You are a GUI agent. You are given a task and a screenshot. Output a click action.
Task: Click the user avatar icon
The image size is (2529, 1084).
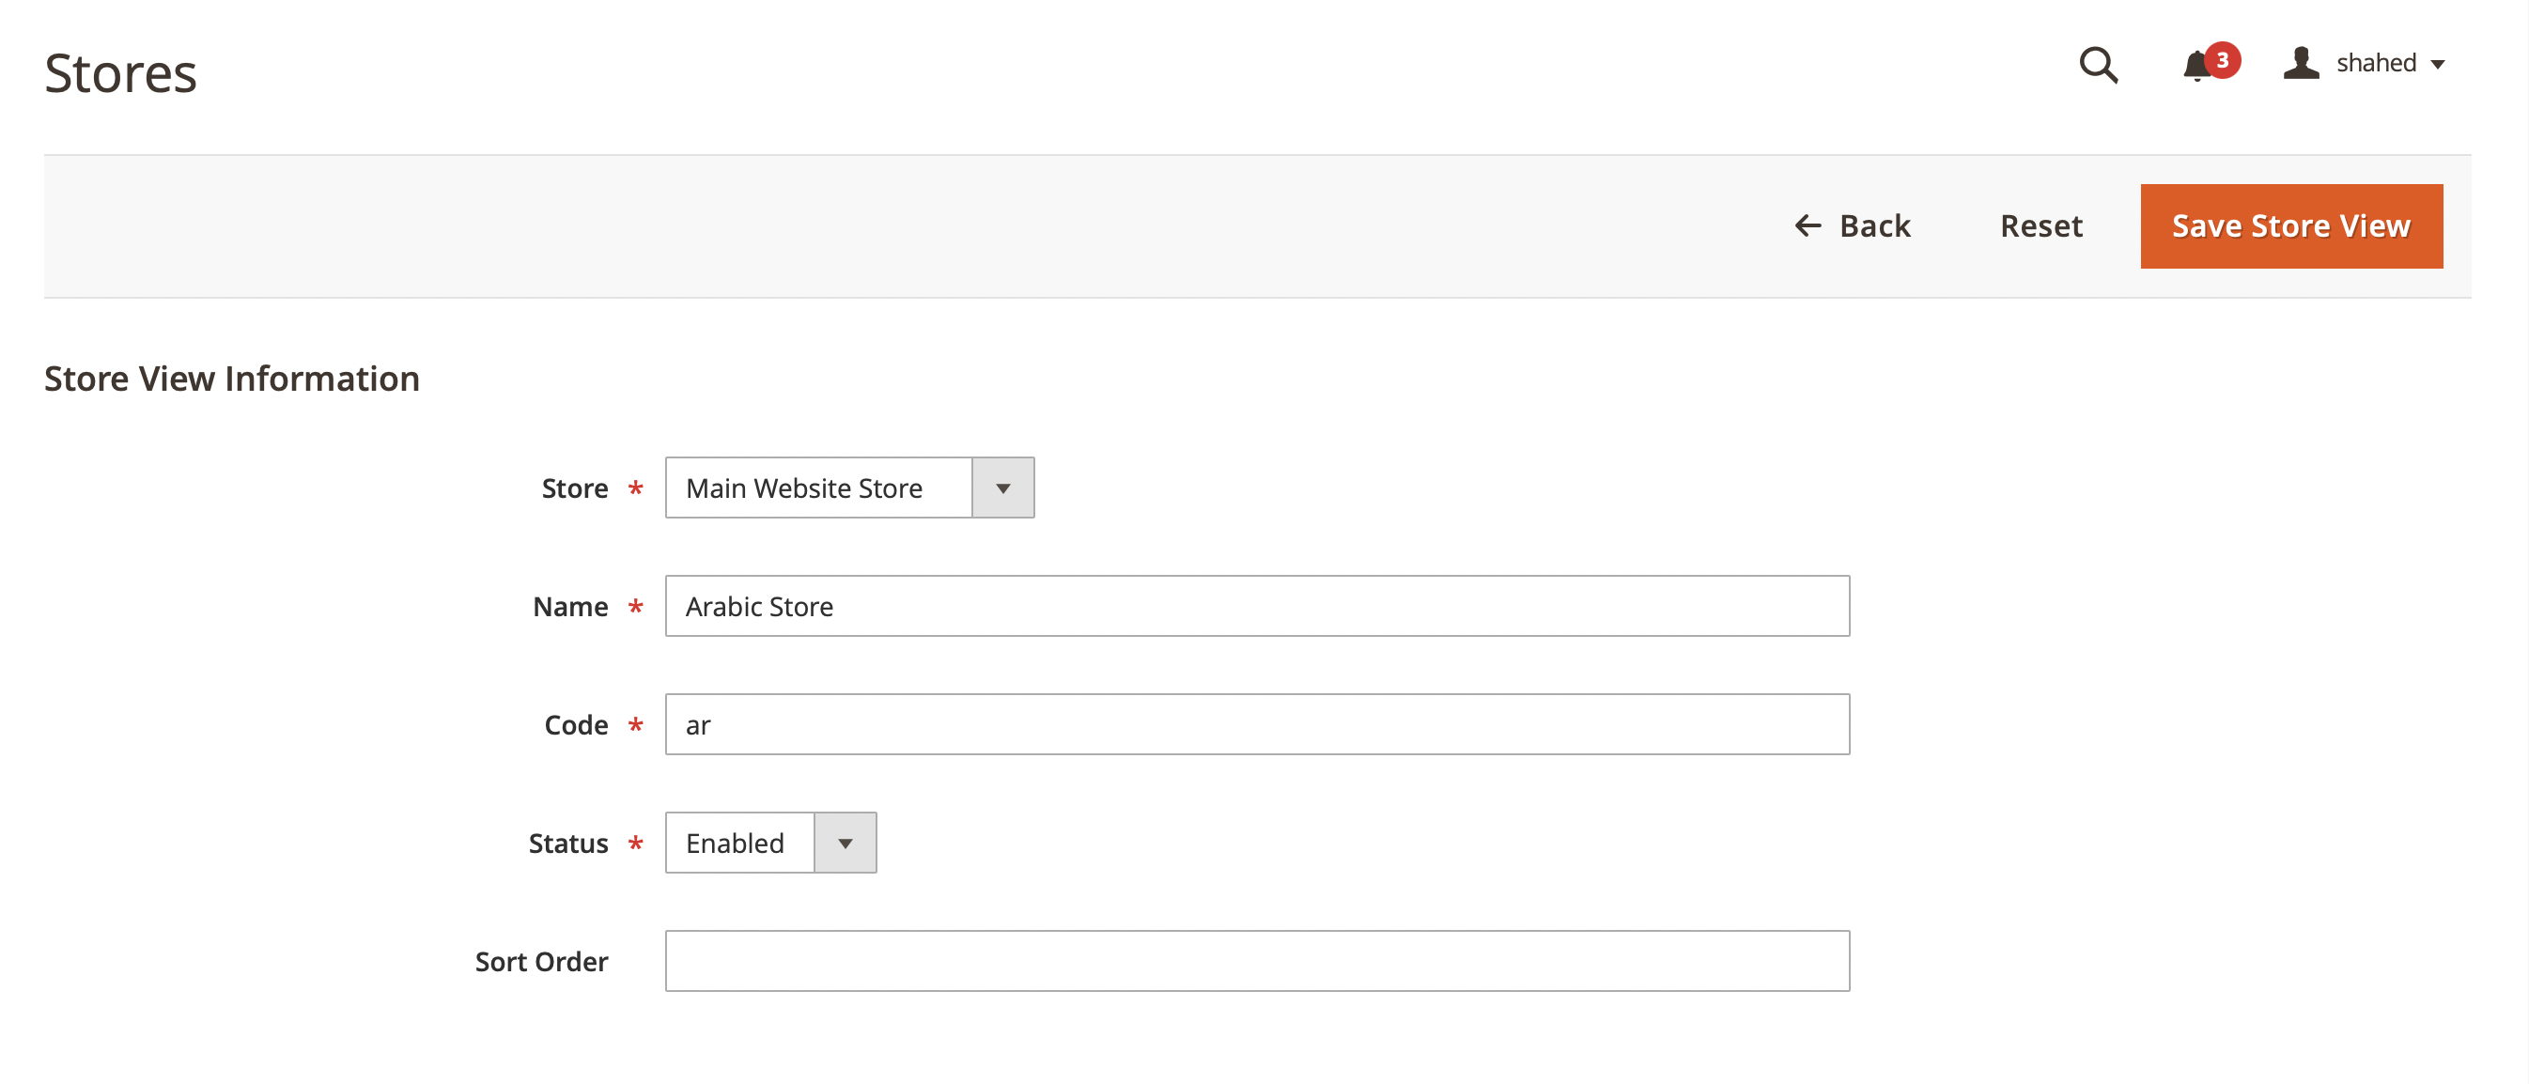pyautogui.click(x=2302, y=63)
